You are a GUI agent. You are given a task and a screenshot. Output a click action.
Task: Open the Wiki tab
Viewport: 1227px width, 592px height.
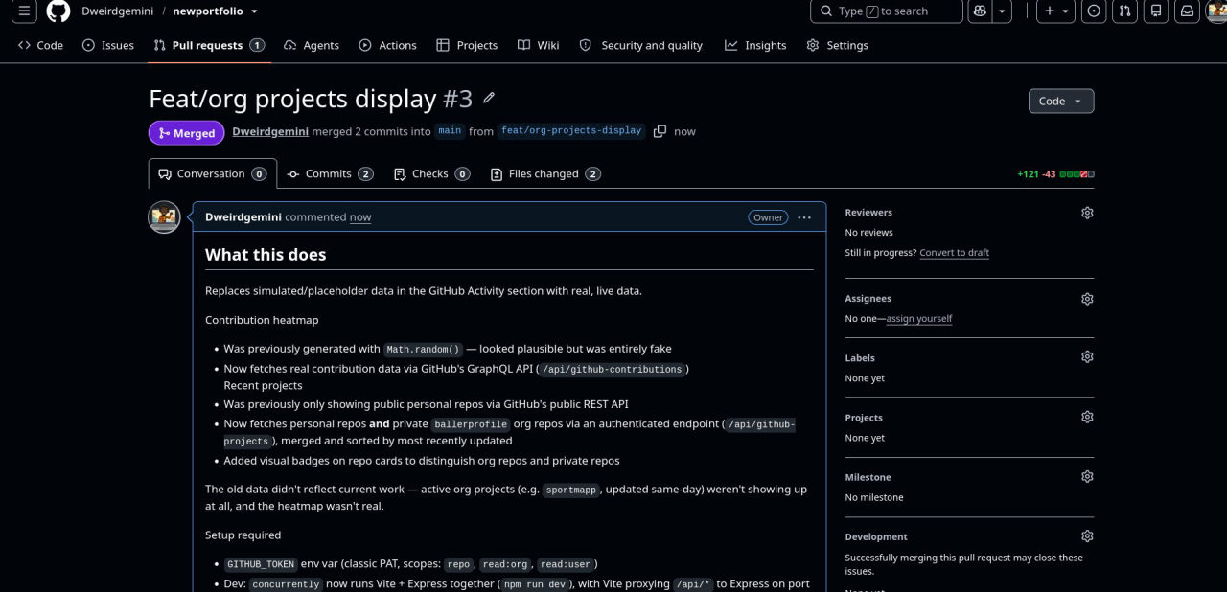(x=538, y=45)
